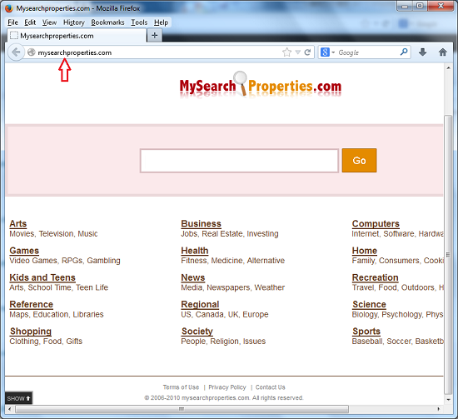Open the News category link
458x419 pixels.
[x=193, y=277]
